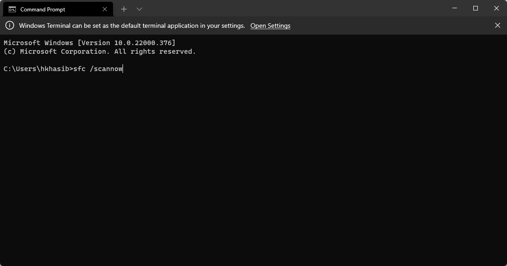Click the "sfc" word in the command
The width and height of the screenshot is (507, 266).
tap(79, 69)
